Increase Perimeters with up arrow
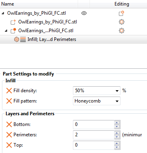Screen dimensions: 147x153 [x=117, y=133]
